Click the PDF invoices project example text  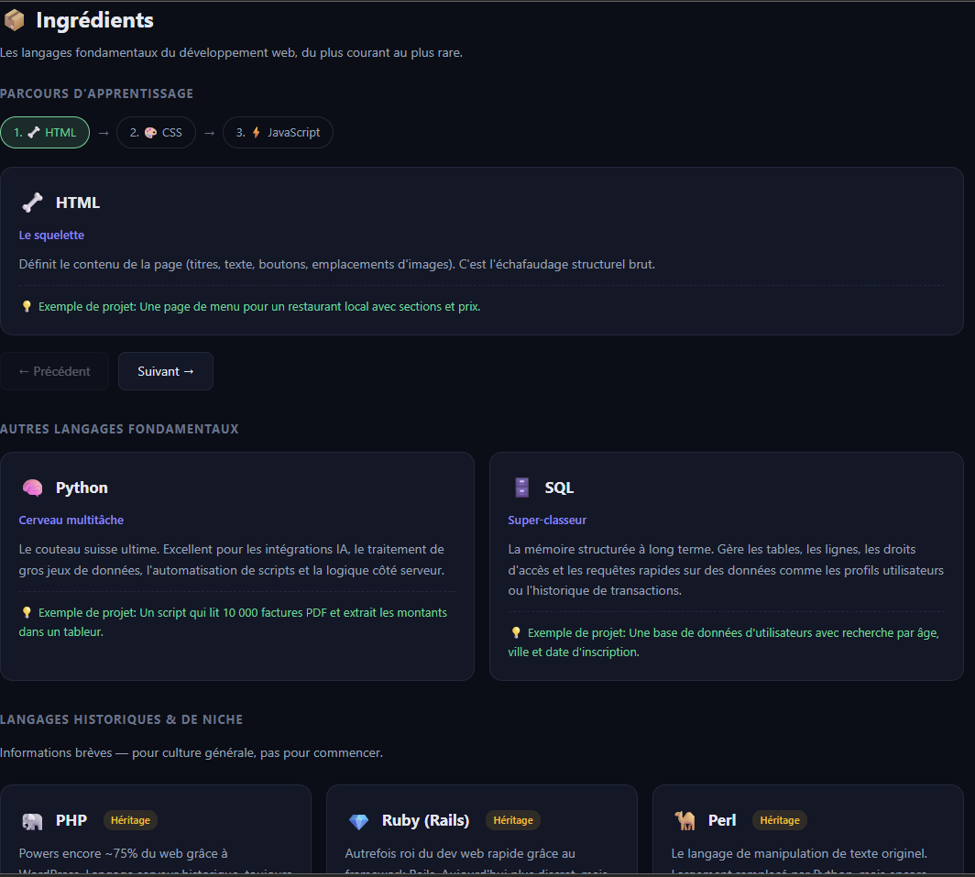(x=233, y=622)
